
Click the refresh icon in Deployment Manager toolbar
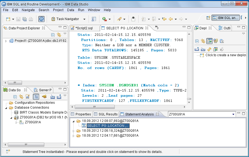tap(209, 49)
